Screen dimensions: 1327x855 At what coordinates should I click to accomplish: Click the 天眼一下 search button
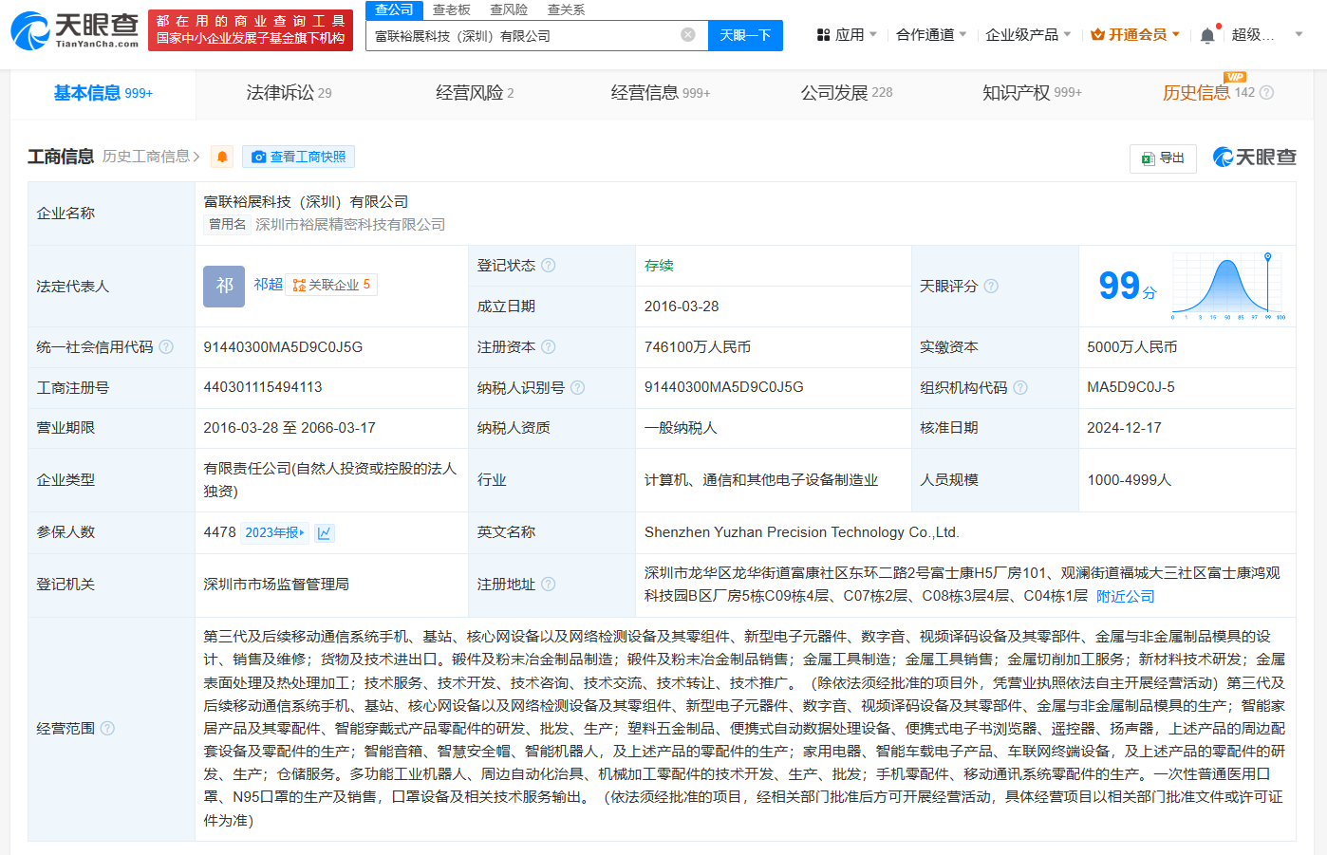pos(745,35)
